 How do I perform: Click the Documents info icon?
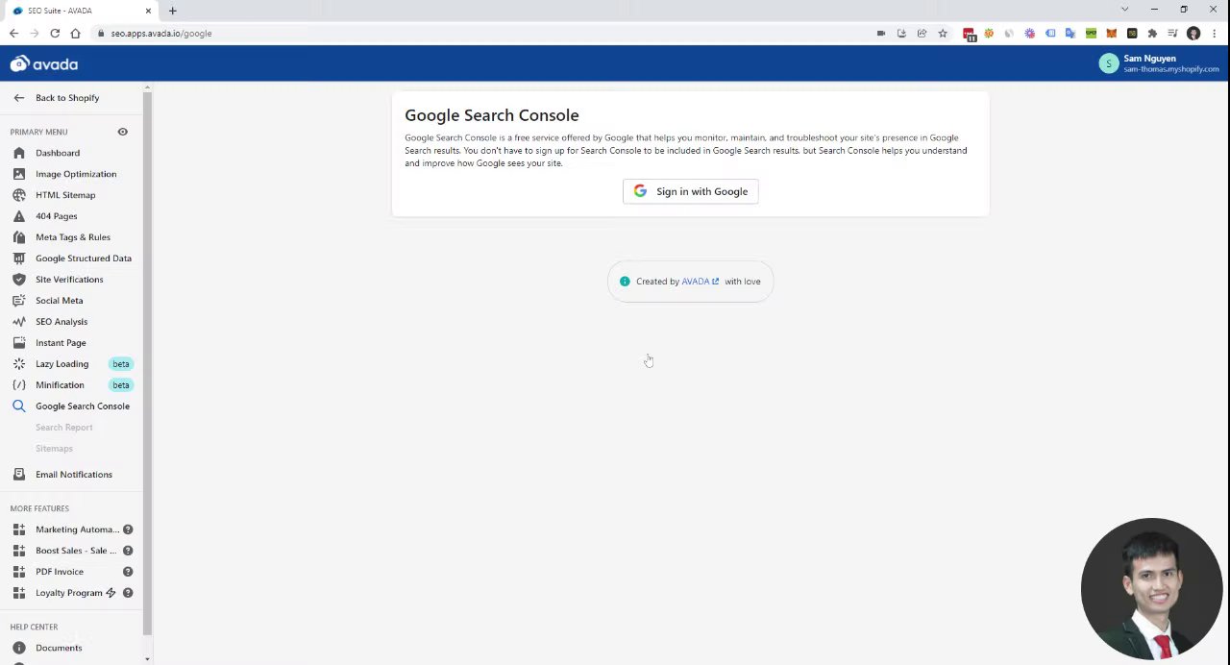(19, 648)
